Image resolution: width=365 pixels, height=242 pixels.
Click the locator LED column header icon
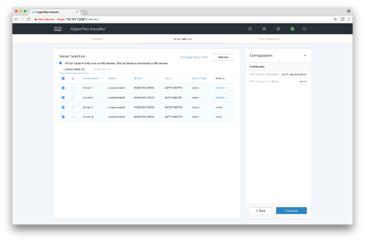73,78
